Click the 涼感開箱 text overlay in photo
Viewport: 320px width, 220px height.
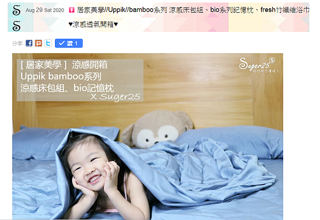[x=90, y=65]
